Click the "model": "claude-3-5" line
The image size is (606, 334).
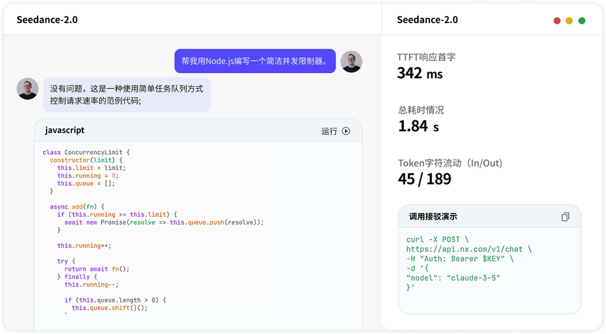(453, 278)
